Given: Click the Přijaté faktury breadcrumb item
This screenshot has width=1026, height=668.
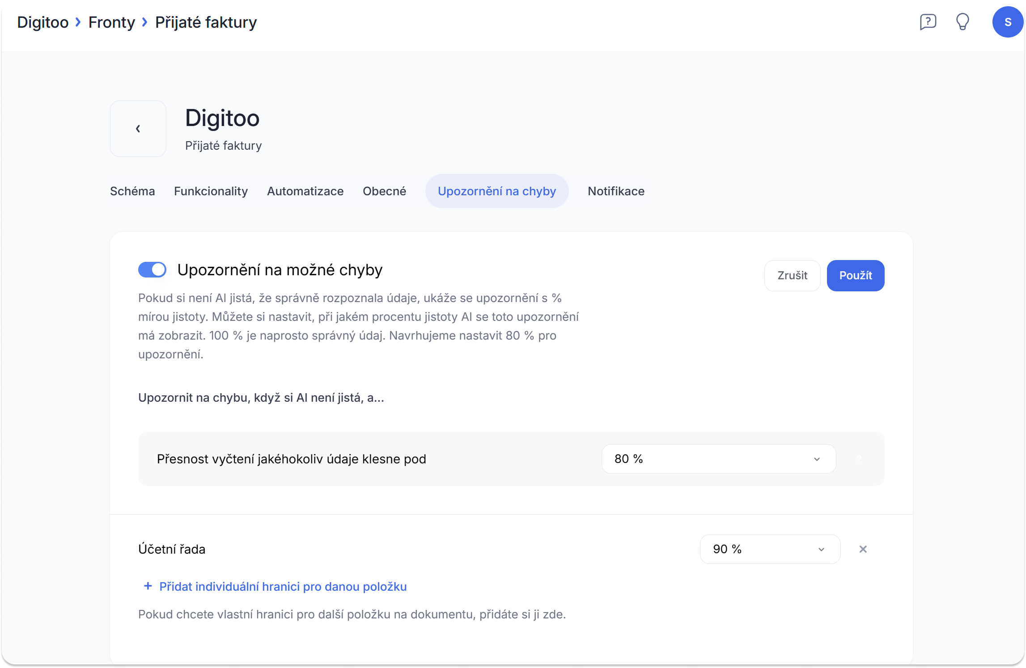Looking at the screenshot, I should click(x=206, y=22).
